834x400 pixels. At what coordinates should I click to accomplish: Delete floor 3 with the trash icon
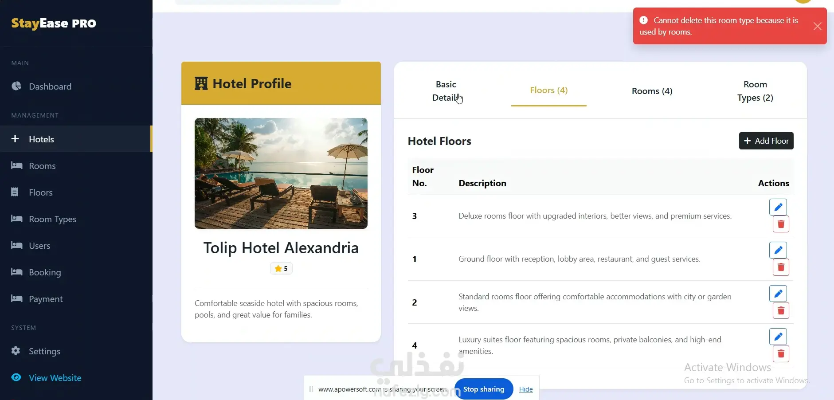781,224
